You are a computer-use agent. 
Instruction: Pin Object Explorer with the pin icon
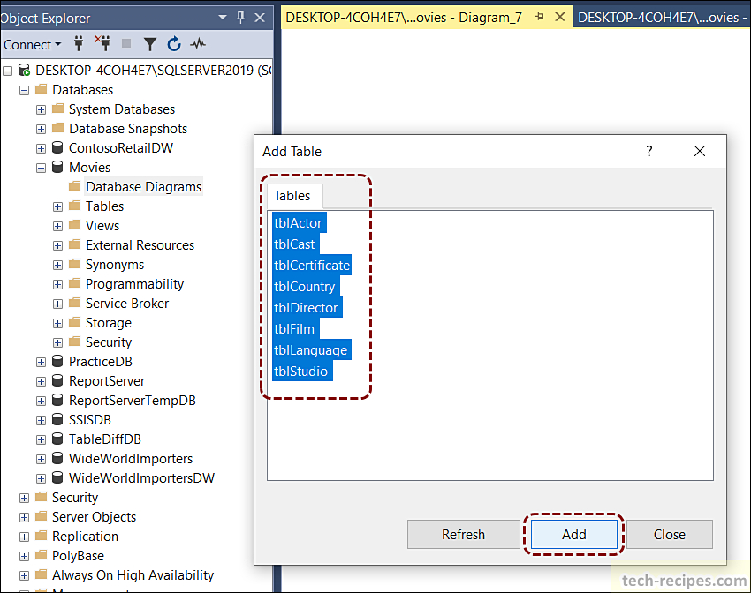tap(239, 18)
